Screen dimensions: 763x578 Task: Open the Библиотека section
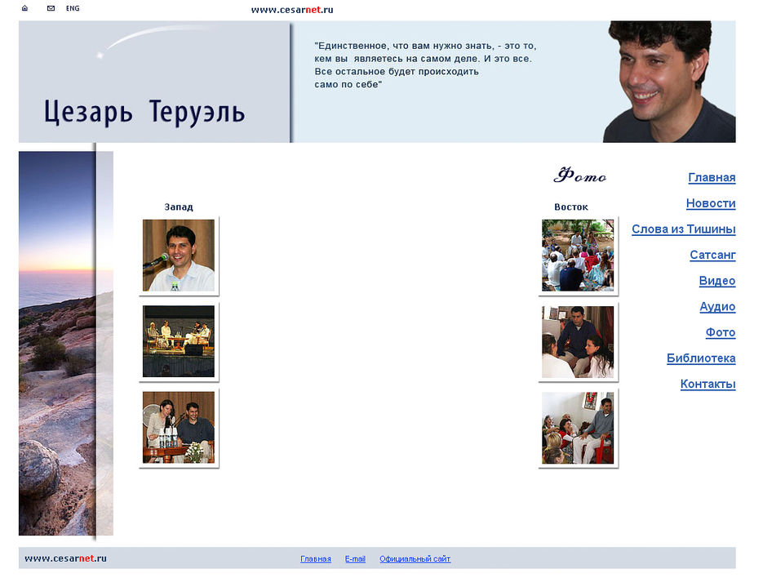coord(701,358)
